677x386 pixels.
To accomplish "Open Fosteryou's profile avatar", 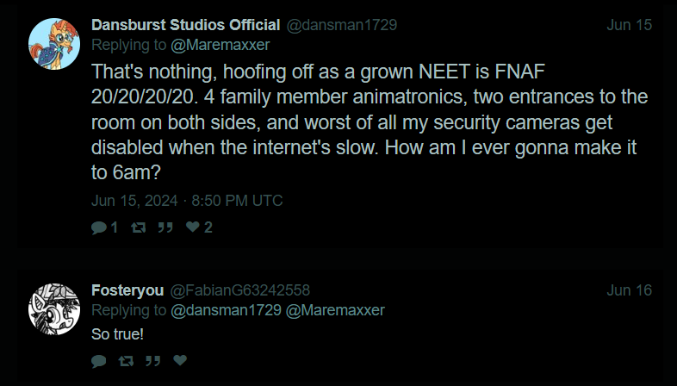I will click(x=55, y=308).
